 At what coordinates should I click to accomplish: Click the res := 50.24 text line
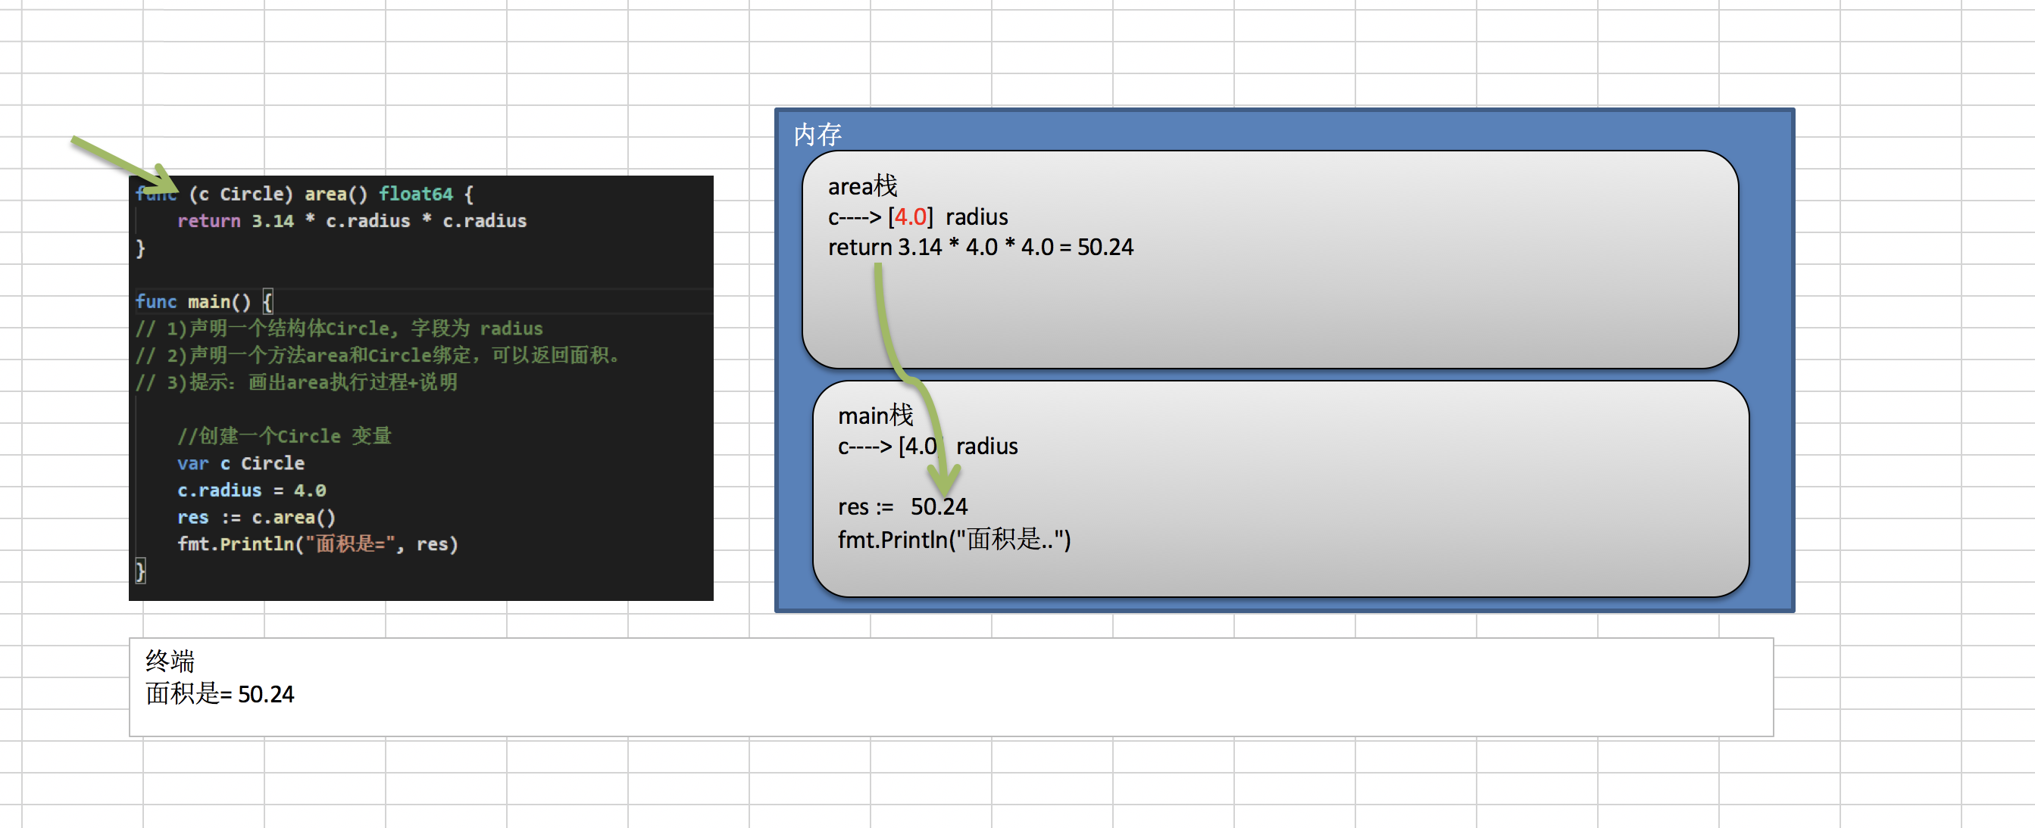click(902, 507)
